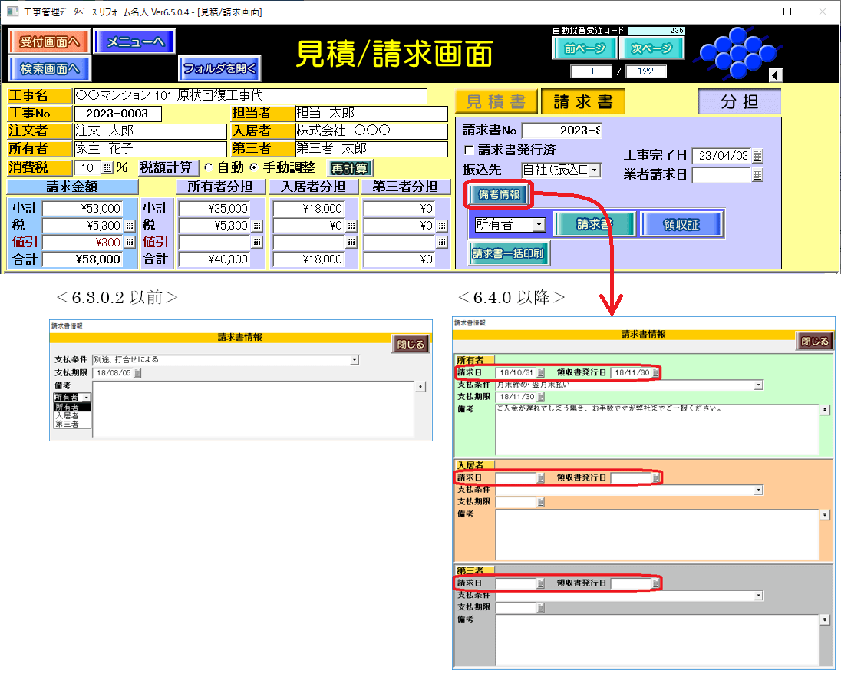
Task: Switch to the 分担 tab
Action: click(x=738, y=102)
